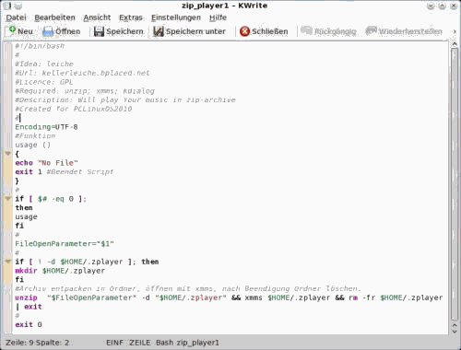Click the 'if [ $# -eq 0 ];' line
This screenshot has width=461, height=350.
click(51, 199)
